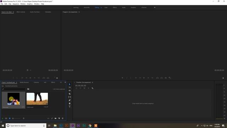This screenshot has width=227, height=128.
Task: Switch to the Learning workspace
Action: [x=76, y=7]
